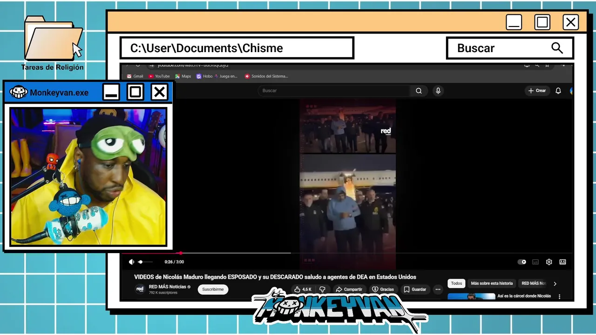The width and height of the screenshot is (596, 335).
Task: Expand chip list with right arrow
Action: pos(555,283)
